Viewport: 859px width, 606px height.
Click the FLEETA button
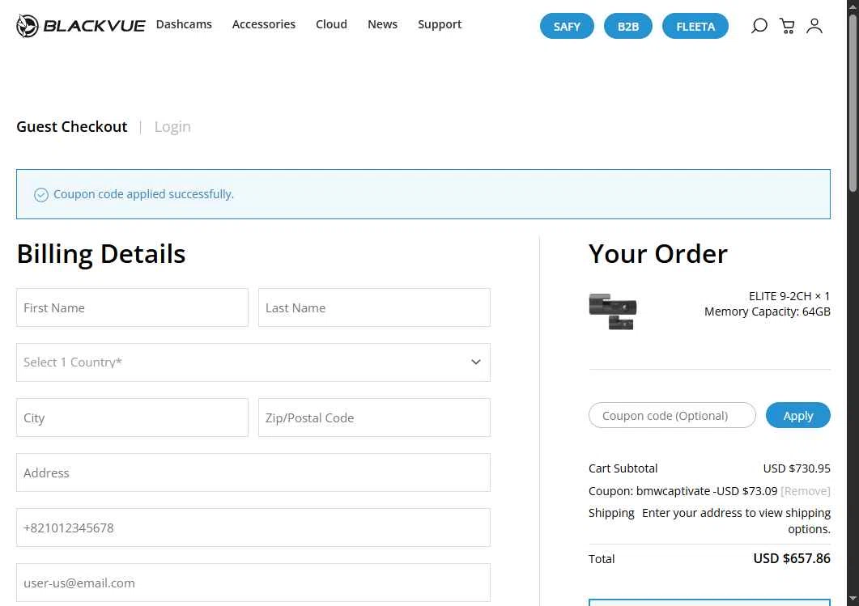(695, 26)
